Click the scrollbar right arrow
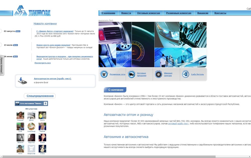 [x=249, y=156]
